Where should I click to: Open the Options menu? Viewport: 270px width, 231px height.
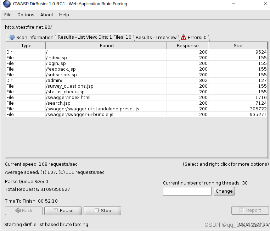(x=26, y=15)
